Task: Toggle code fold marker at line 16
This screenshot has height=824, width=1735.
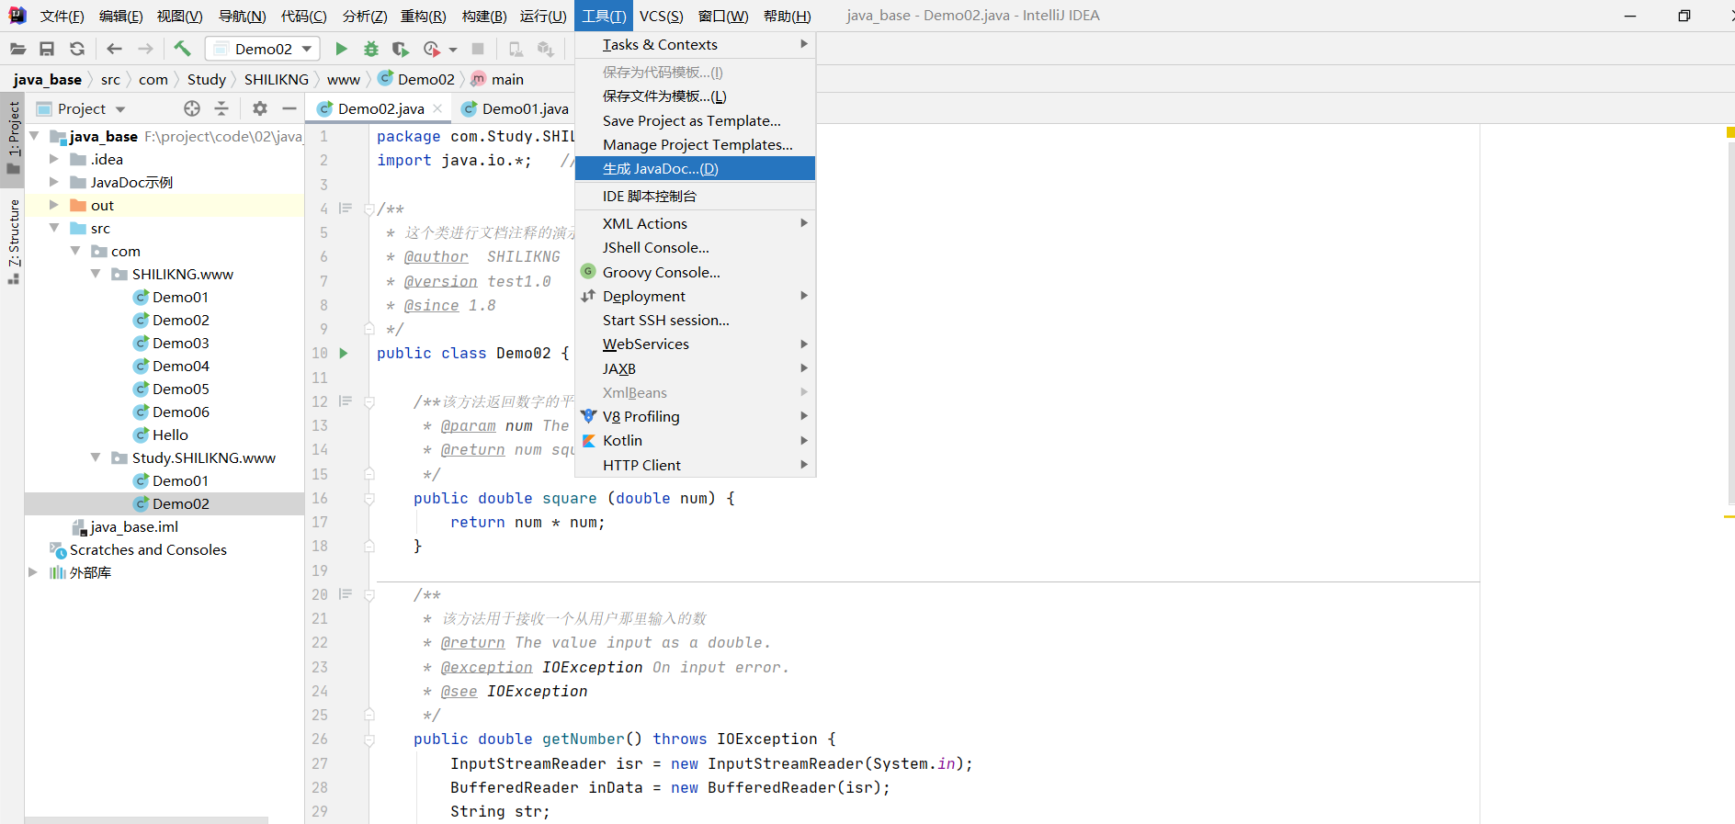Action: [x=369, y=498]
